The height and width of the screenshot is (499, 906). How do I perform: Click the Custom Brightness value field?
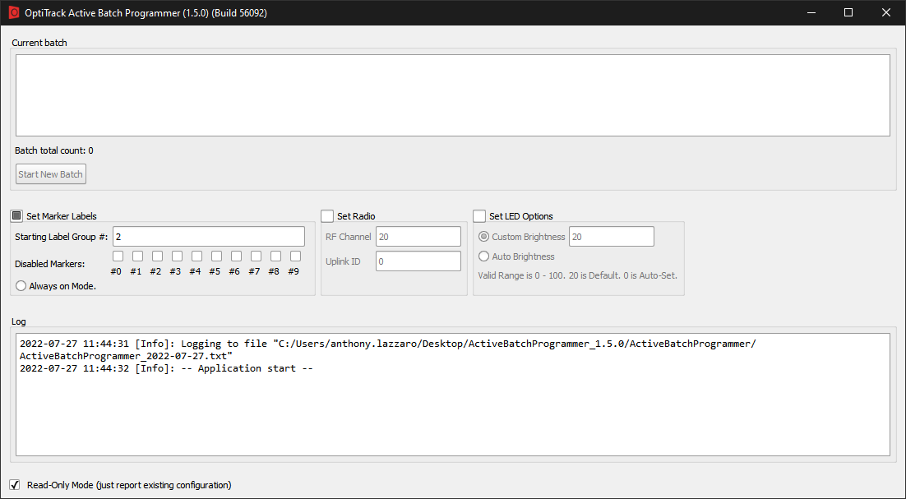point(611,236)
